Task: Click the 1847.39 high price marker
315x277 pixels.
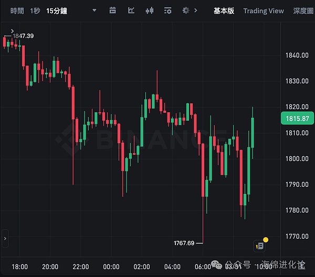Action: pyautogui.click(x=23, y=36)
